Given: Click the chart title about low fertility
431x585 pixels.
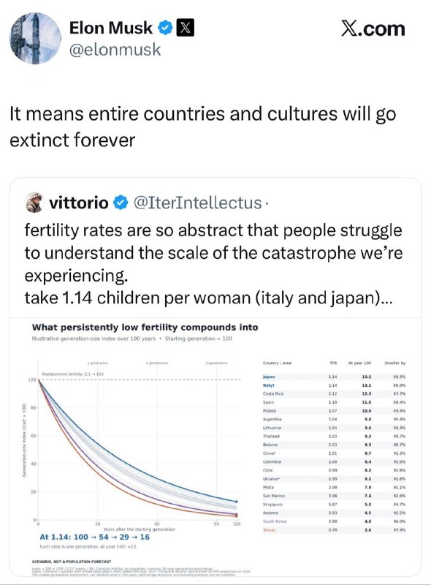Looking at the screenshot, I should point(145,327).
